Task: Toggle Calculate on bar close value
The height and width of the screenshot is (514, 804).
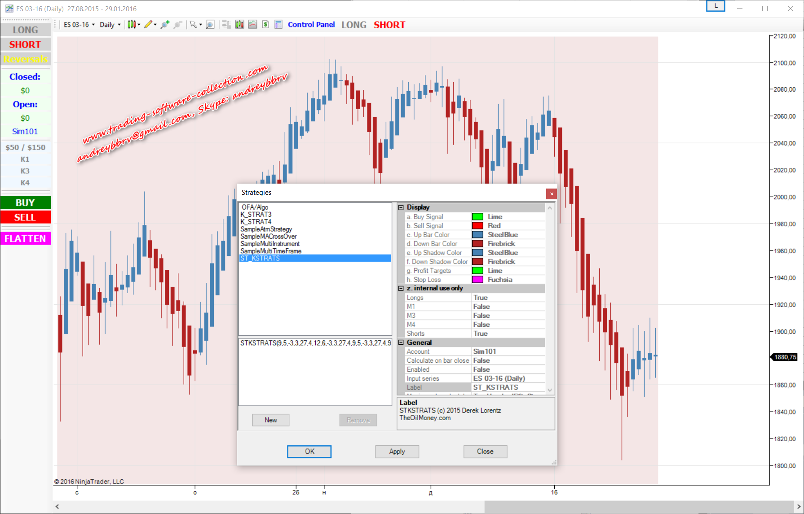Action: click(x=508, y=360)
